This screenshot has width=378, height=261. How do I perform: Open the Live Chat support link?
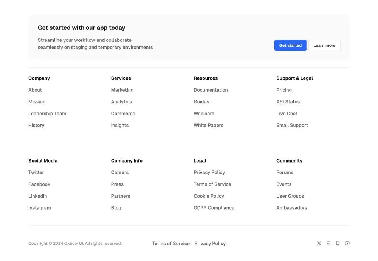tap(287, 113)
